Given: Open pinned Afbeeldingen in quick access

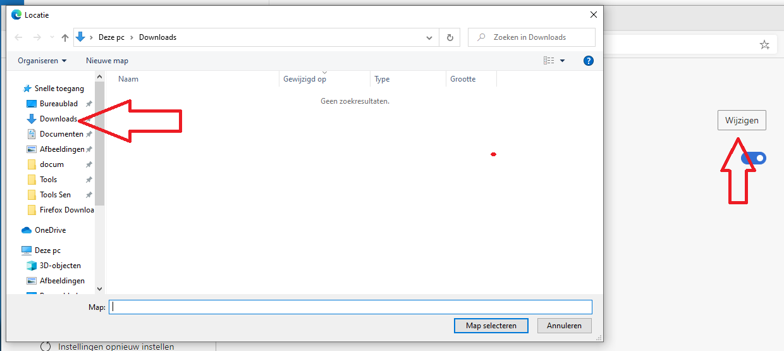Looking at the screenshot, I should coord(62,149).
